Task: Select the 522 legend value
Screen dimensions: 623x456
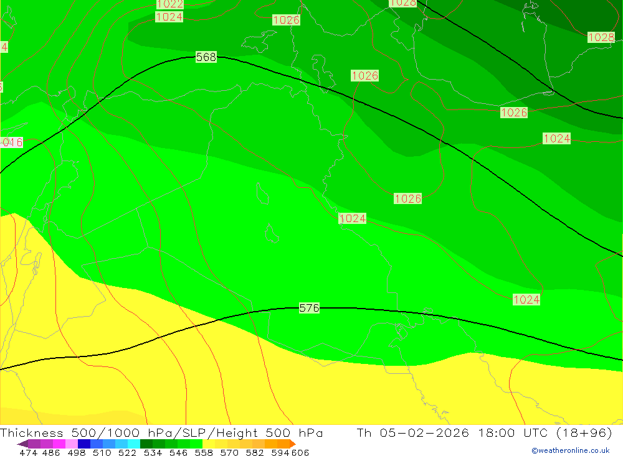Action: click(128, 452)
